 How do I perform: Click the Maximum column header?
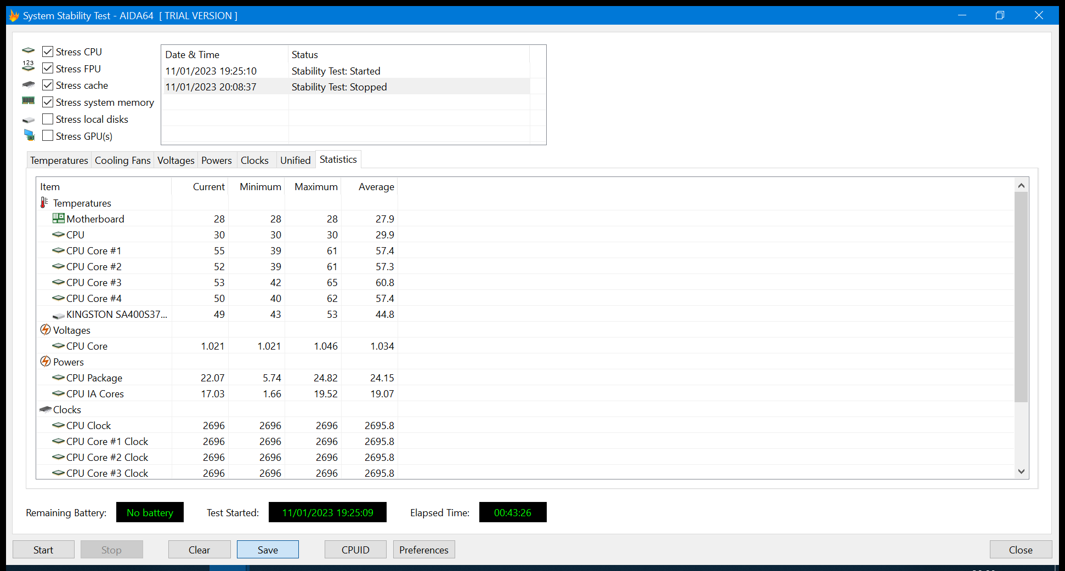[x=313, y=187]
